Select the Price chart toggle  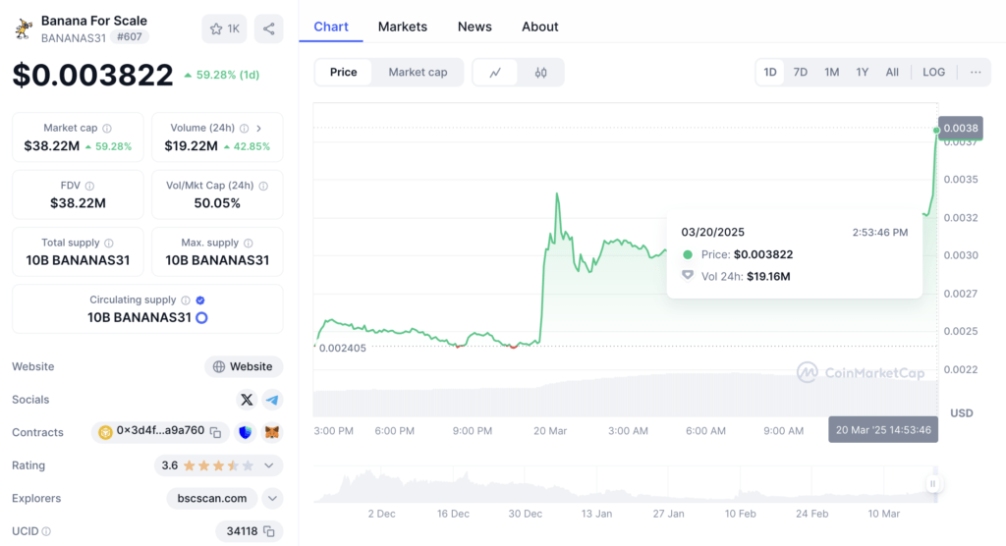tap(343, 72)
